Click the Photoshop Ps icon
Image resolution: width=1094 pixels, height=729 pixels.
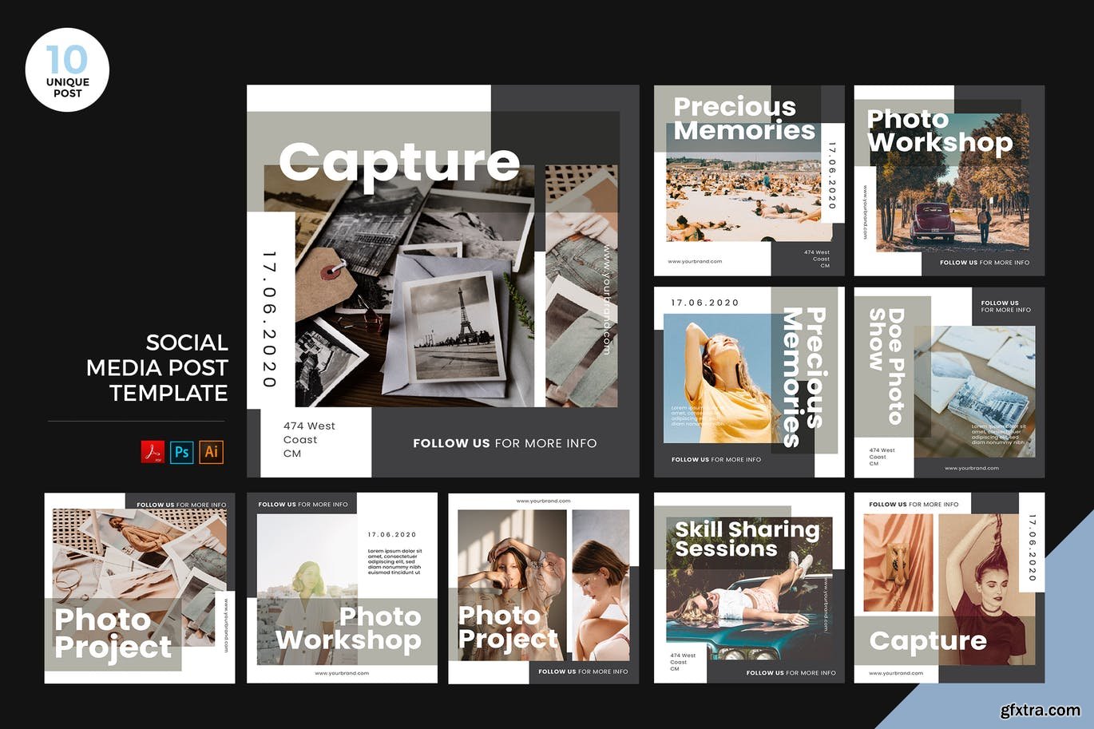182,452
